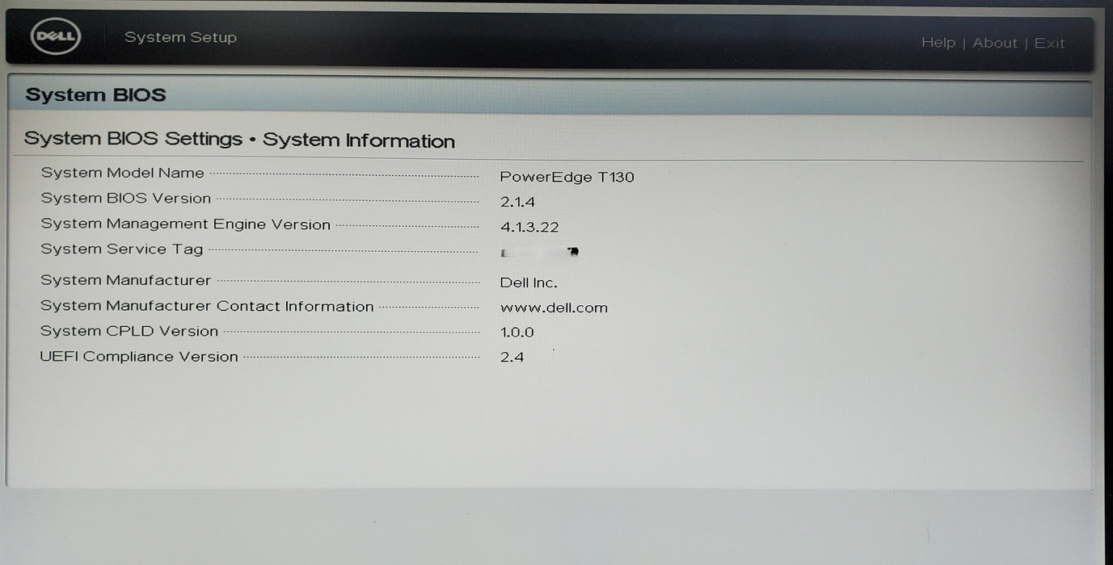Select the System BIOS Version label
This screenshot has height=565, width=1113.
[126, 199]
